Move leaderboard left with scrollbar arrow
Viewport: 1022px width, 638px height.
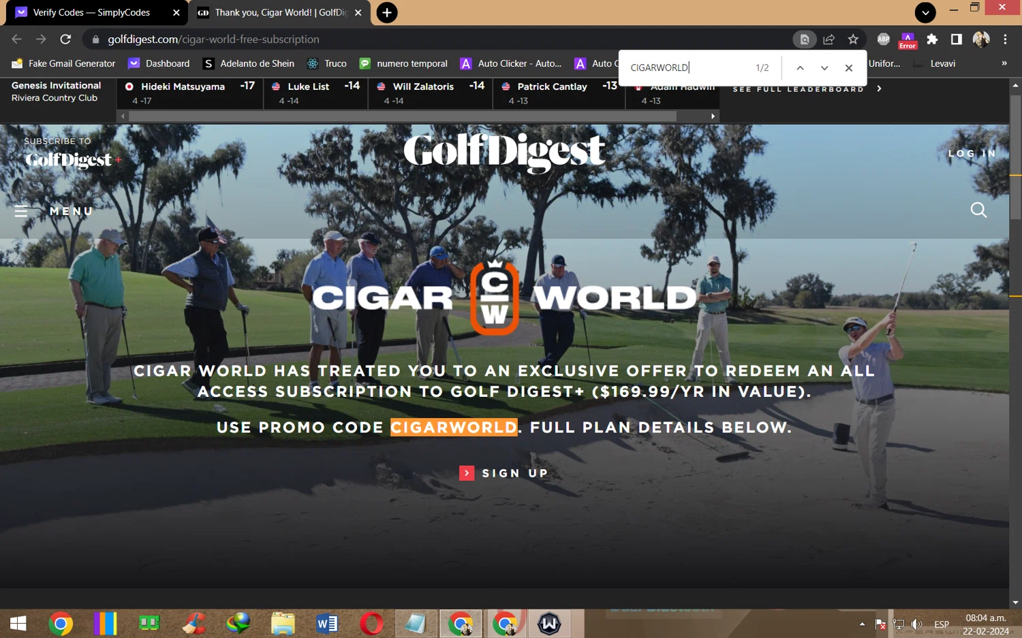[x=123, y=116]
